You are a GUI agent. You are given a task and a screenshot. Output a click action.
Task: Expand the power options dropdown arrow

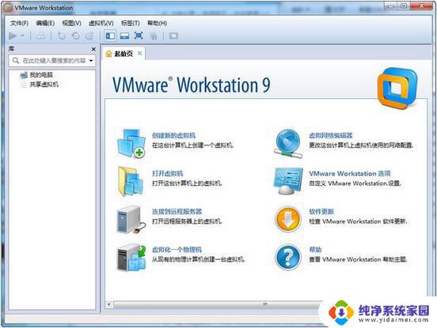pyautogui.click(x=23, y=36)
